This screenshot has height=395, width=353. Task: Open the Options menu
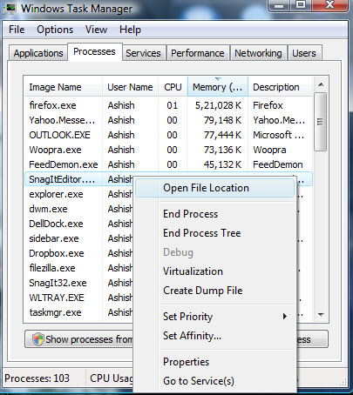pyautogui.click(x=55, y=30)
